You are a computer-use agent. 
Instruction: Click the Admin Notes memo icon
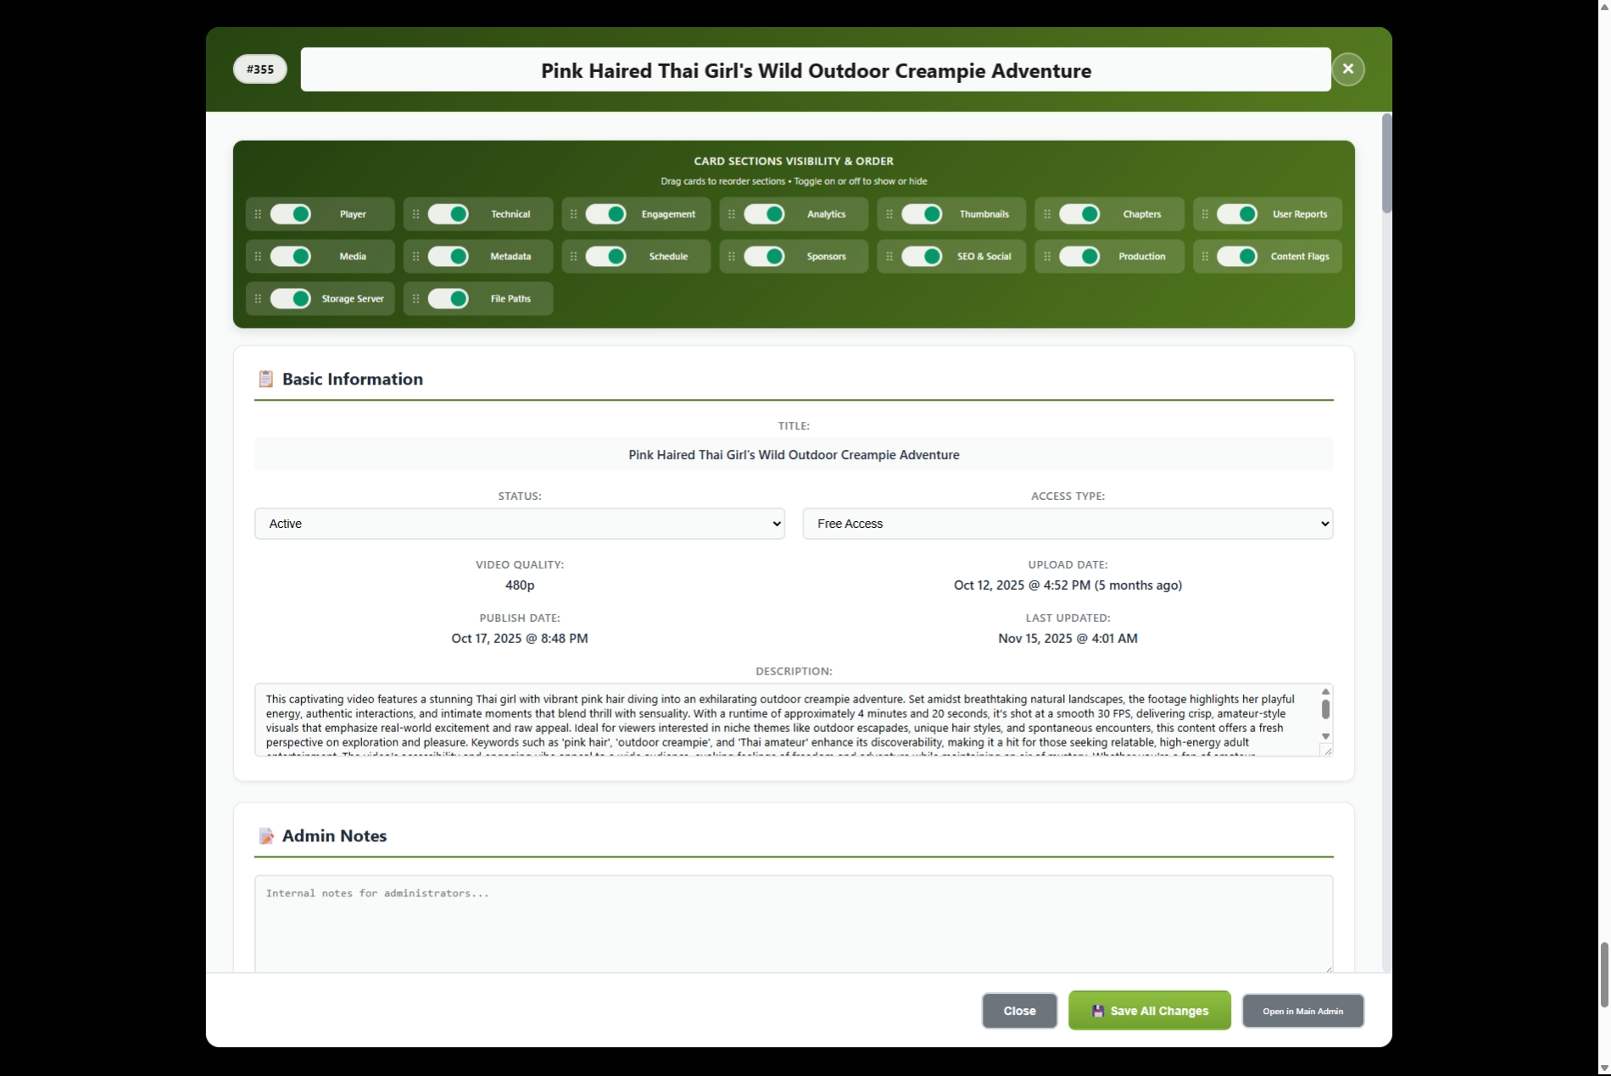pos(266,835)
